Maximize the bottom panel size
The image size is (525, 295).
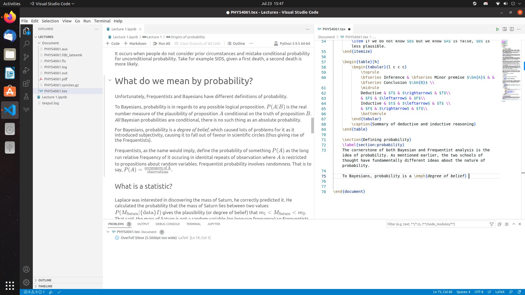pos(514,224)
